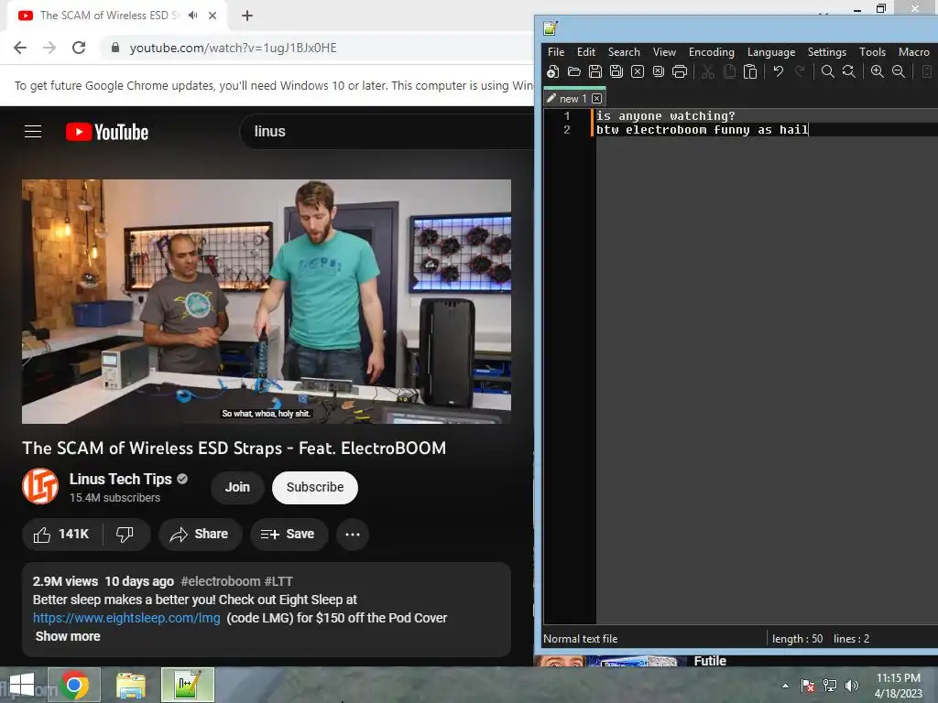Open Linus Tech Tips channel avatar
Screen dimensions: 938x703
point(40,487)
